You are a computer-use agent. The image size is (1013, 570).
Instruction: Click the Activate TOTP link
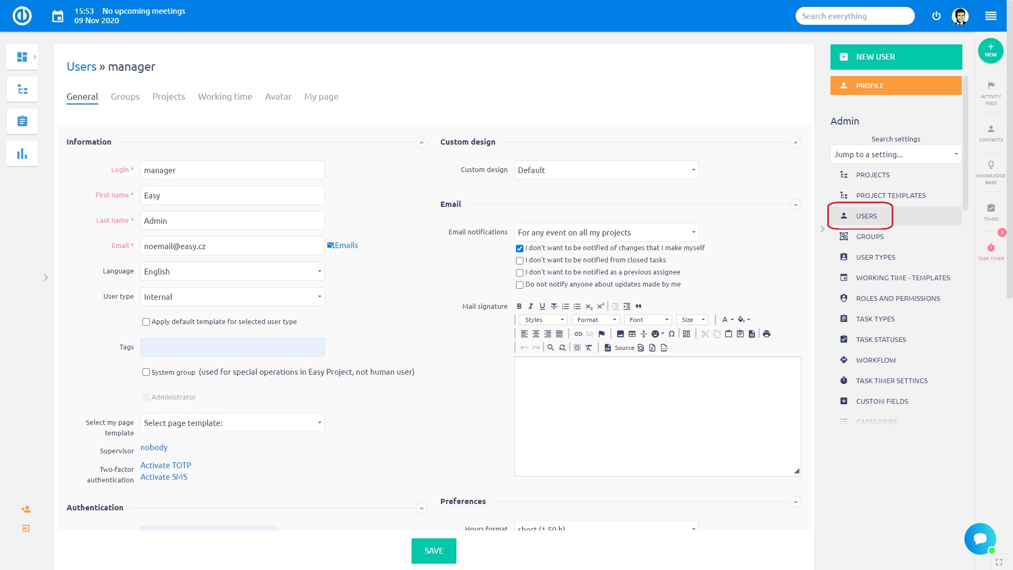[165, 465]
